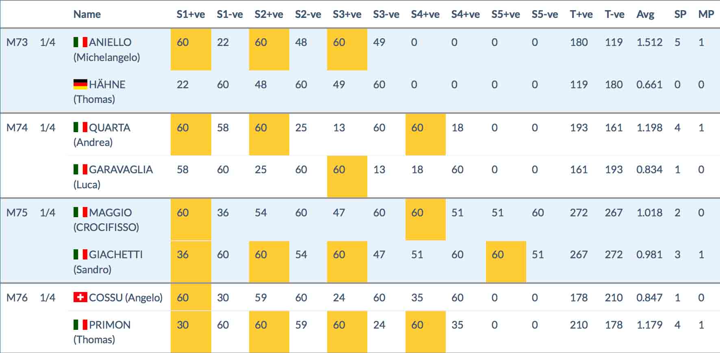Click the Italian flag beside GIACHETTI
Image resolution: width=720 pixels, height=353 pixels.
80,255
